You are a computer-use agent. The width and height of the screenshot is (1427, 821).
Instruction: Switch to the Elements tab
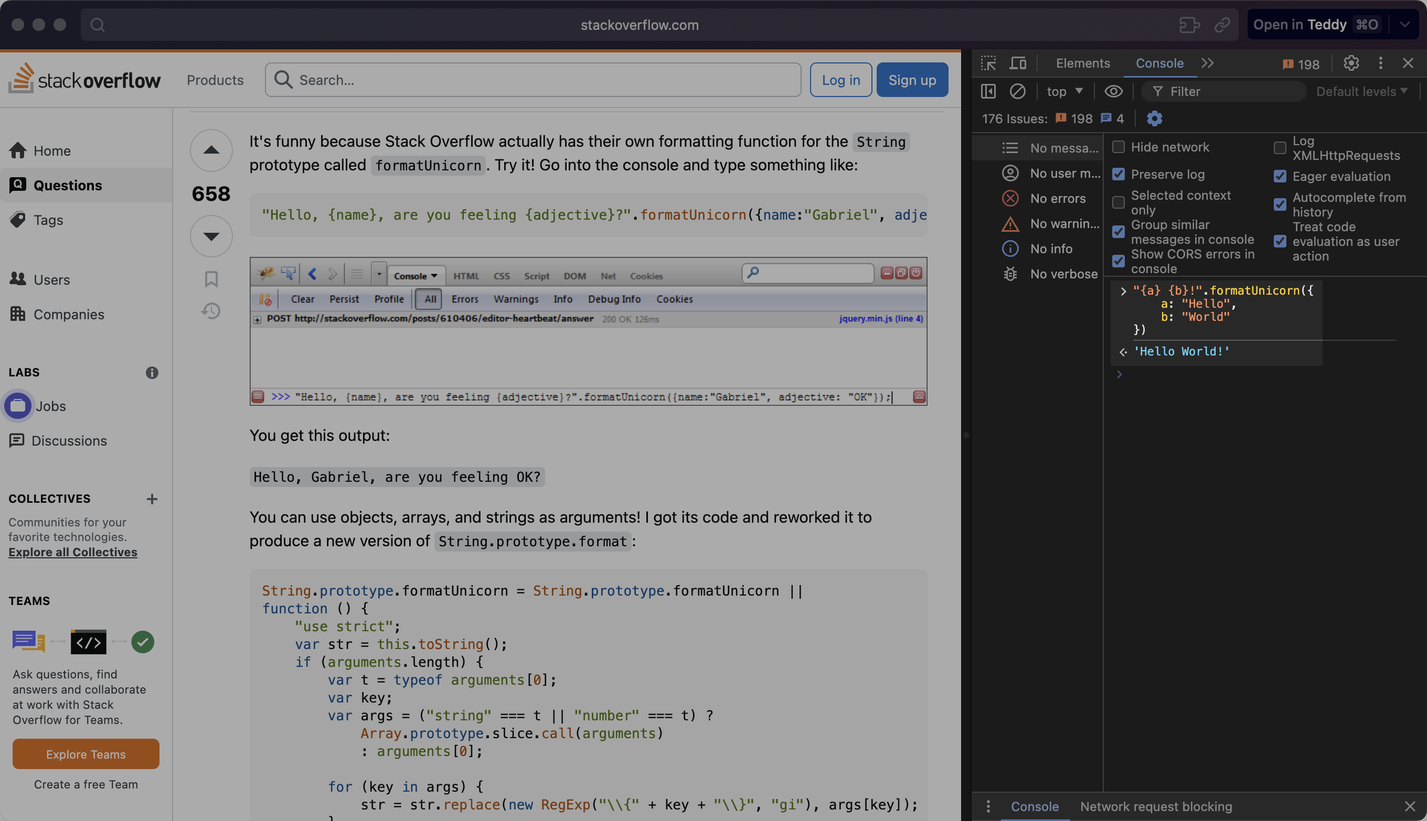(1082, 63)
